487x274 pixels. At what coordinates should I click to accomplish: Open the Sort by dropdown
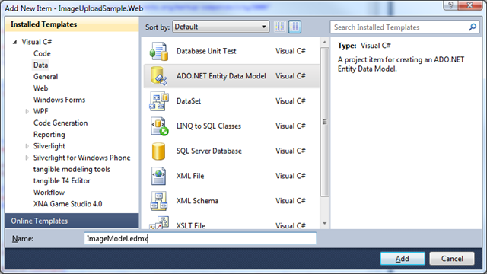(221, 27)
